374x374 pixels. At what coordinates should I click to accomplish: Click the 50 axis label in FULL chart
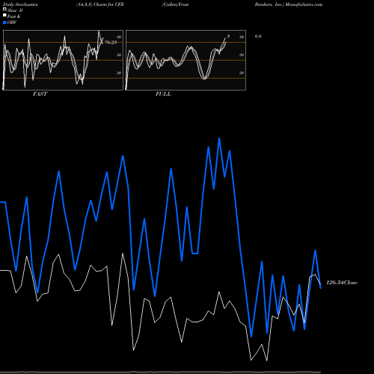tap(242, 55)
